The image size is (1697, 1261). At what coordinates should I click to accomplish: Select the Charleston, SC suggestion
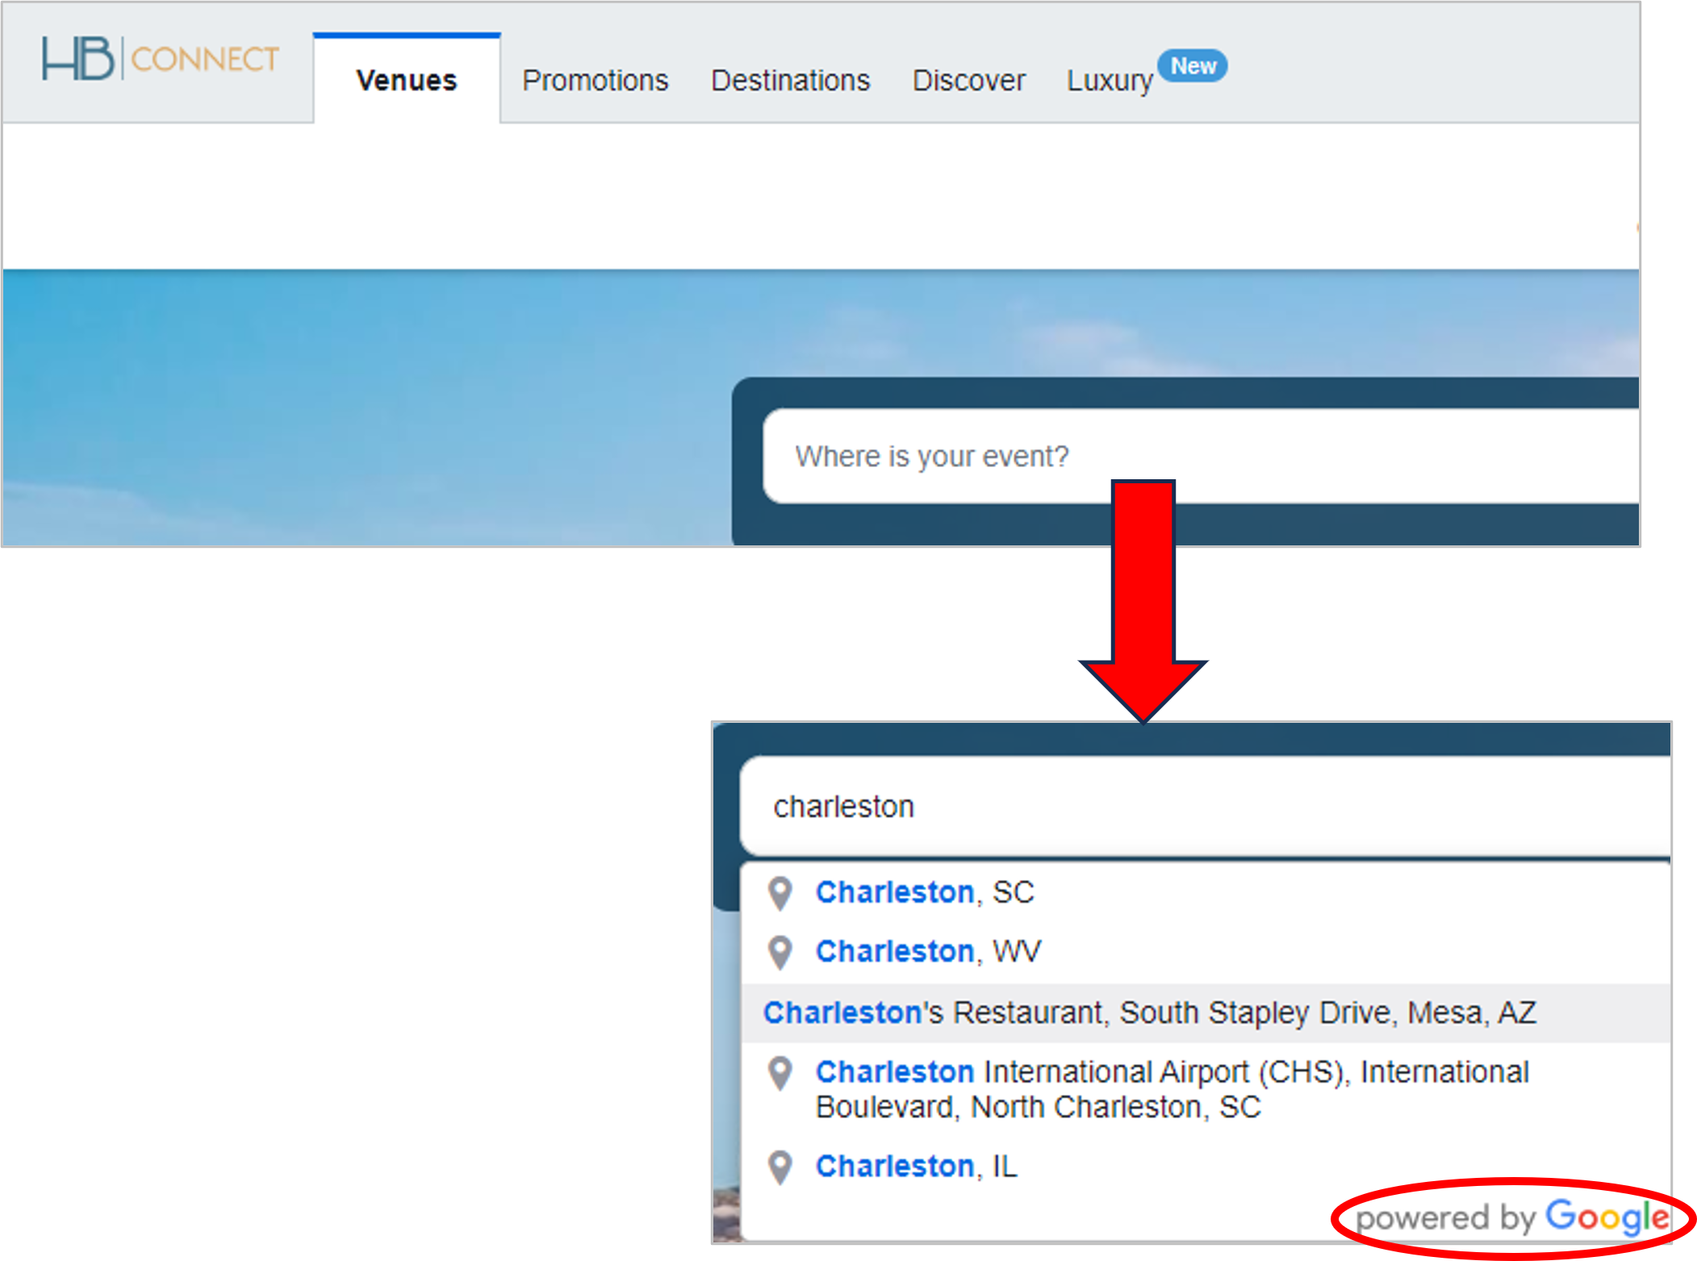[925, 893]
